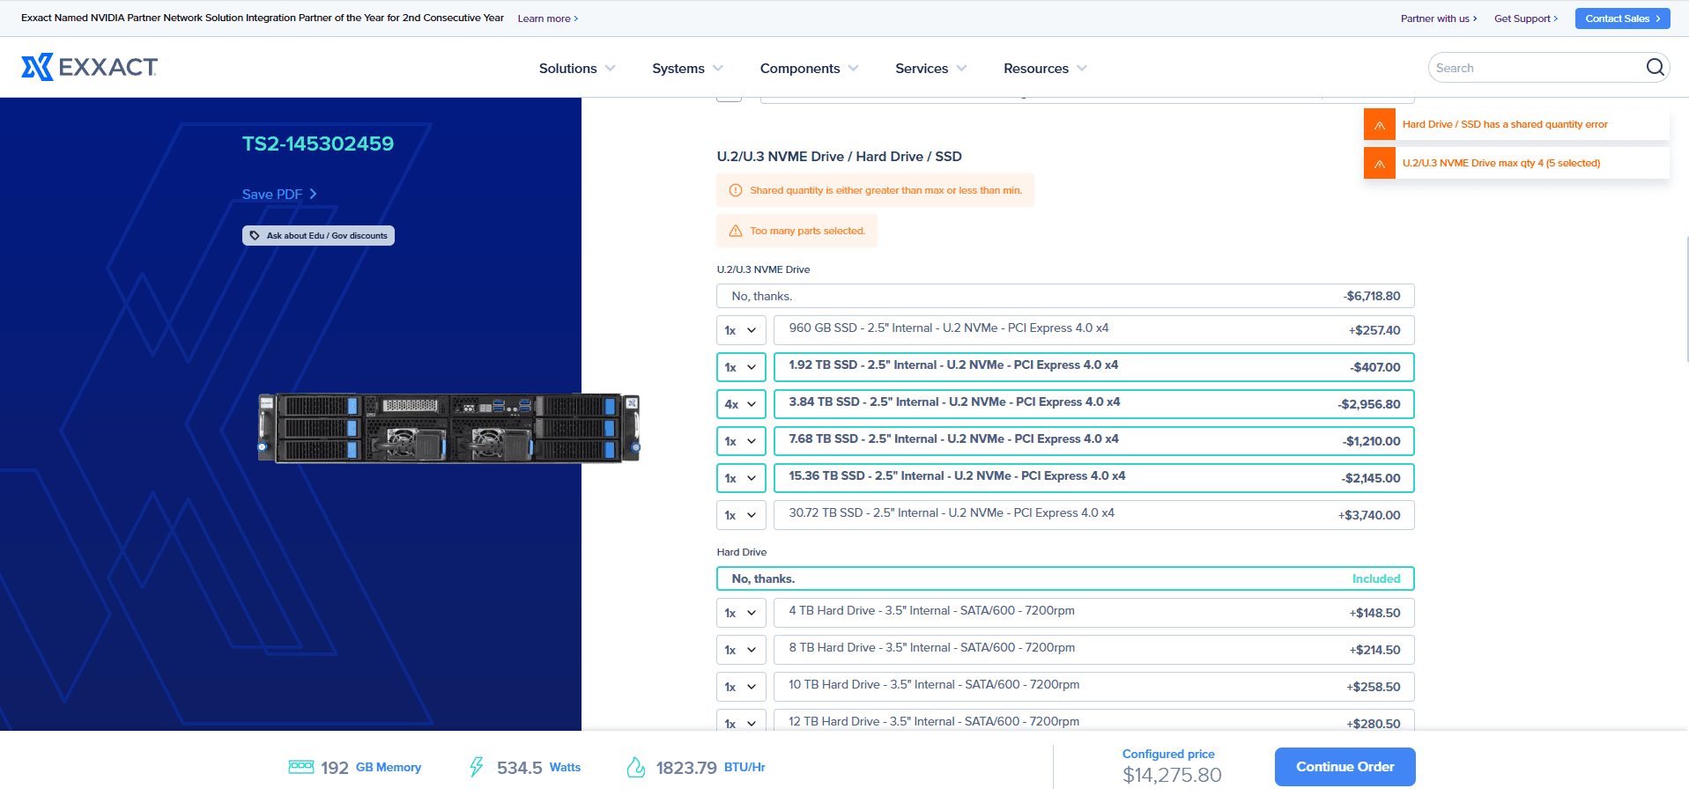Click the $14,275.80 configured price

pos(1172,775)
